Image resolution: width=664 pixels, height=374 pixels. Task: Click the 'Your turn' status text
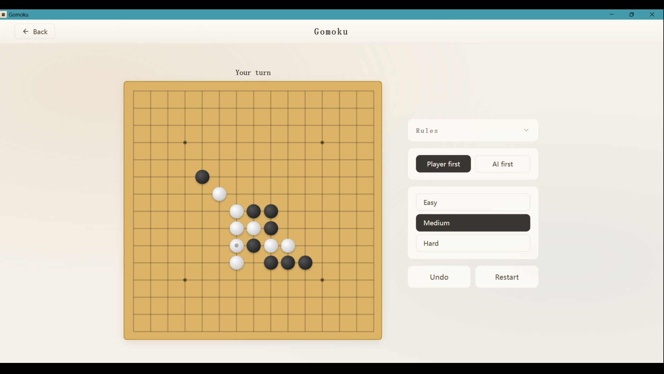(253, 73)
